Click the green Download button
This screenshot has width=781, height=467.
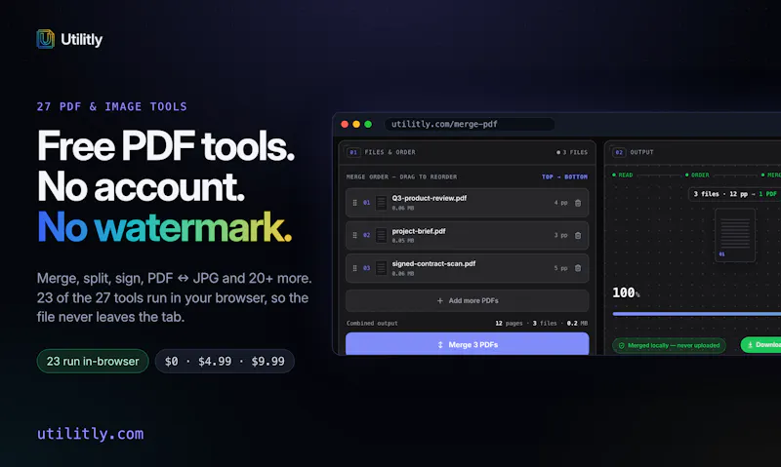760,345
